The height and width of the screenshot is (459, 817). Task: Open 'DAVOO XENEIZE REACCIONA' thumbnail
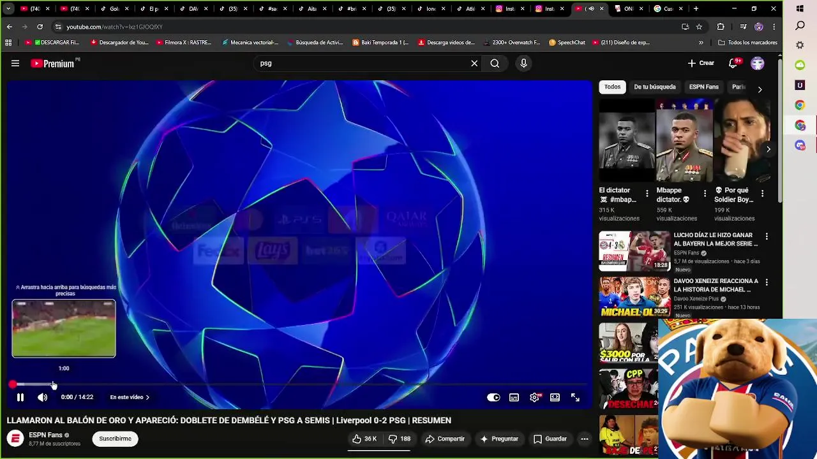coord(634,296)
